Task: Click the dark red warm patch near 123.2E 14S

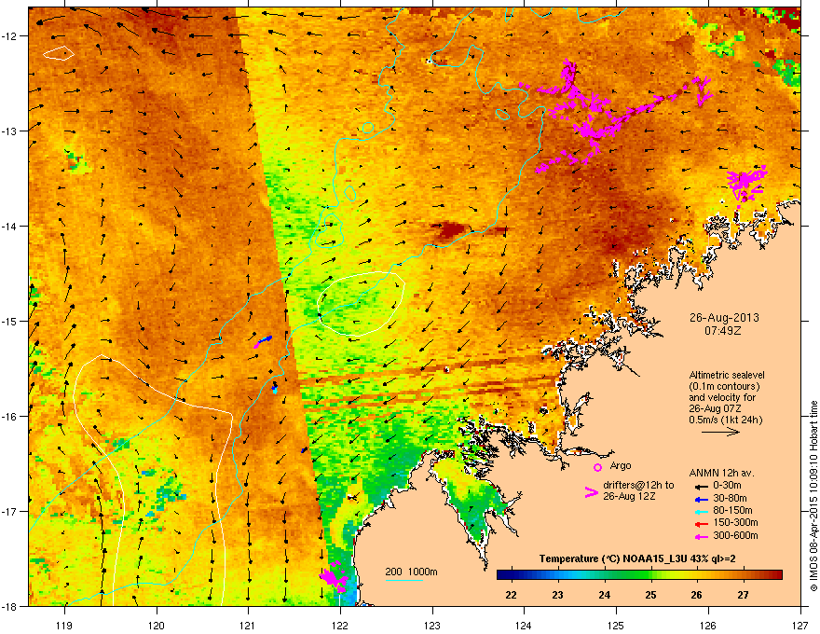Action: pos(450,229)
